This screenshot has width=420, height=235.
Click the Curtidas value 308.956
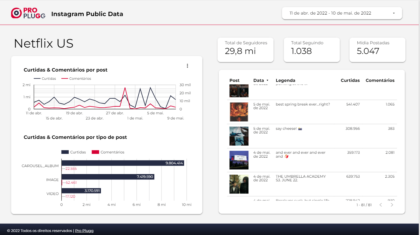tap(353, 129)
